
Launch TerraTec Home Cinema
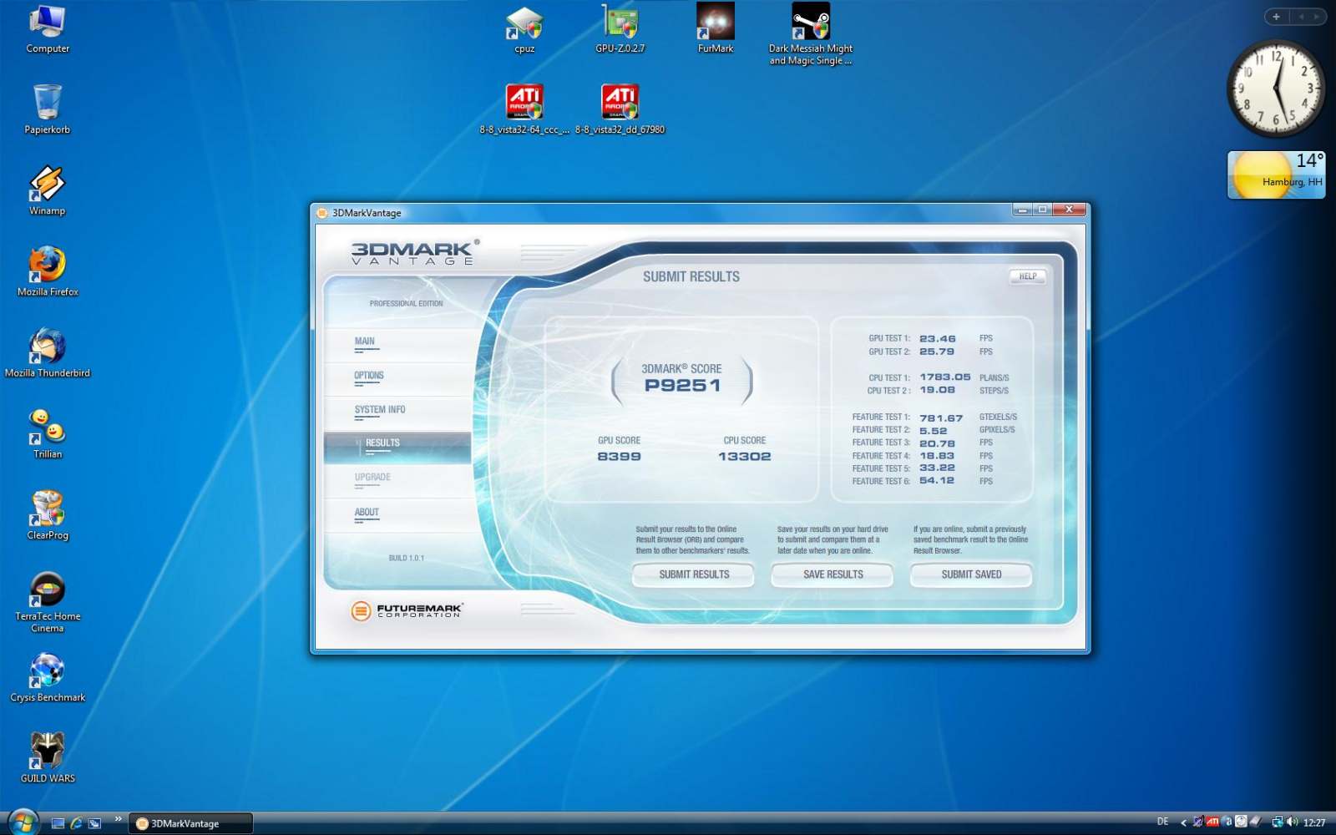point(48,601)
